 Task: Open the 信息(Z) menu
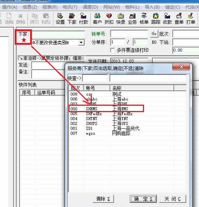click(x=30, y=7)
